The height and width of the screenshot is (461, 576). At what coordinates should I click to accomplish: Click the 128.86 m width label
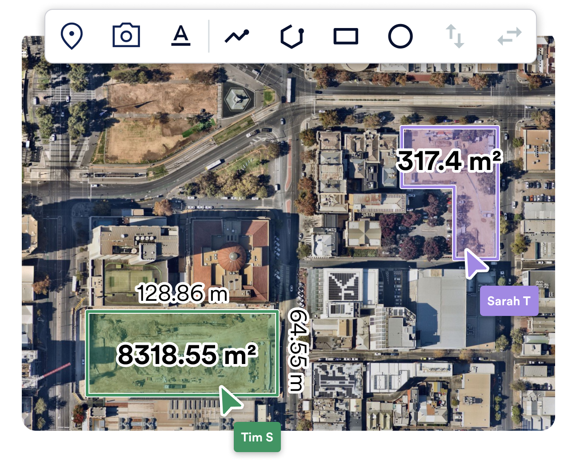[x=182, y=293]
